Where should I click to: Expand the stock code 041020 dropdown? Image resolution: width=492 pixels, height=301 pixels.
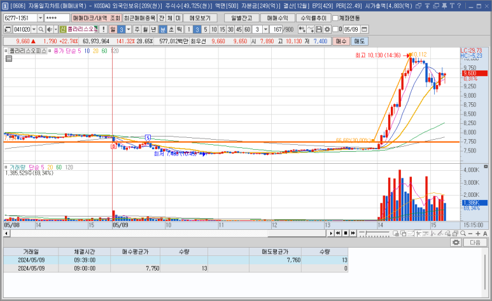pos(34,29)
